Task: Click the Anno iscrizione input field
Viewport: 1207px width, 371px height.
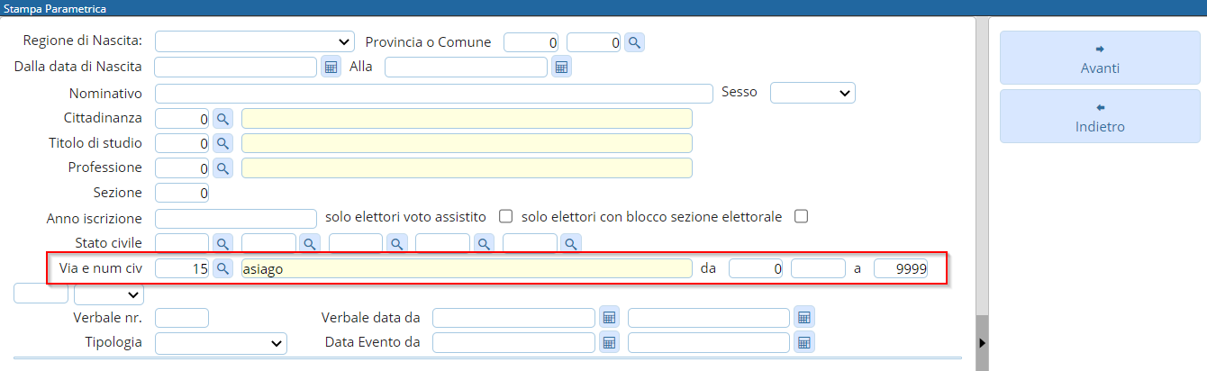Action: (x=236, y=219)
